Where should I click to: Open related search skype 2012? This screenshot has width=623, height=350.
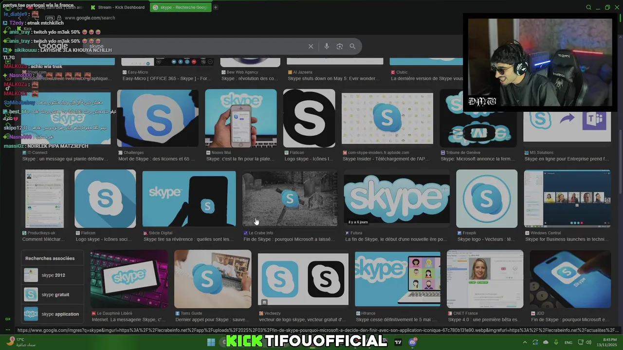pyautogui.click(x=53, y=275)
